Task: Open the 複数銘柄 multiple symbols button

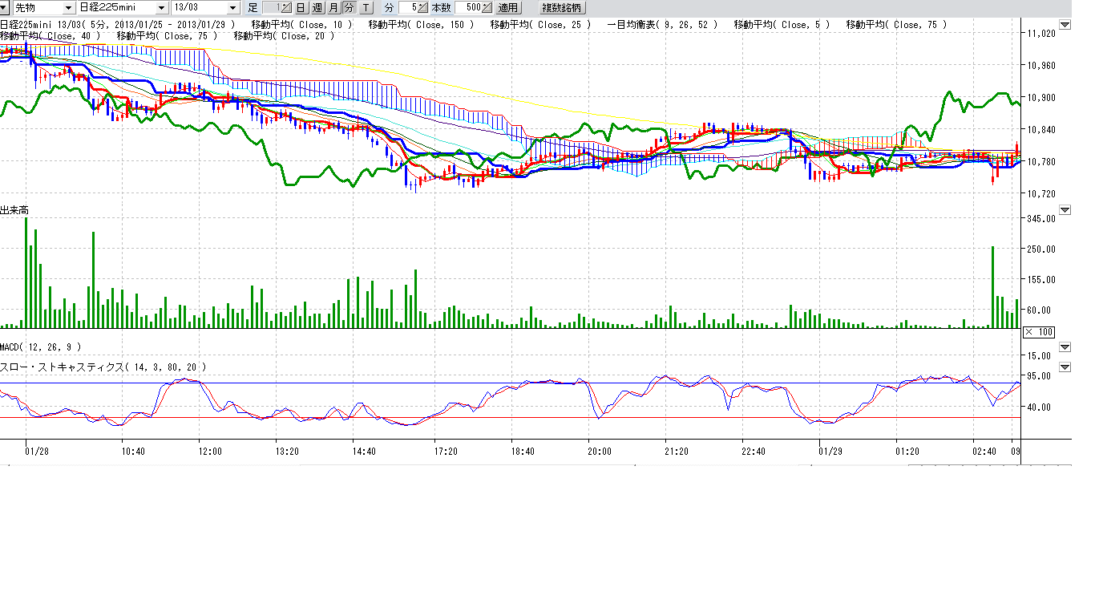Action: (x=562, y=7)
